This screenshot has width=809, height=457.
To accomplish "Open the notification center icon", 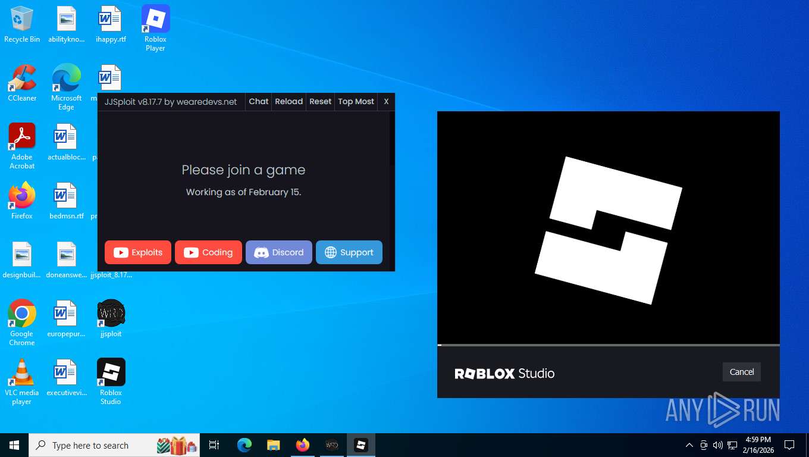I will point(789,445).
